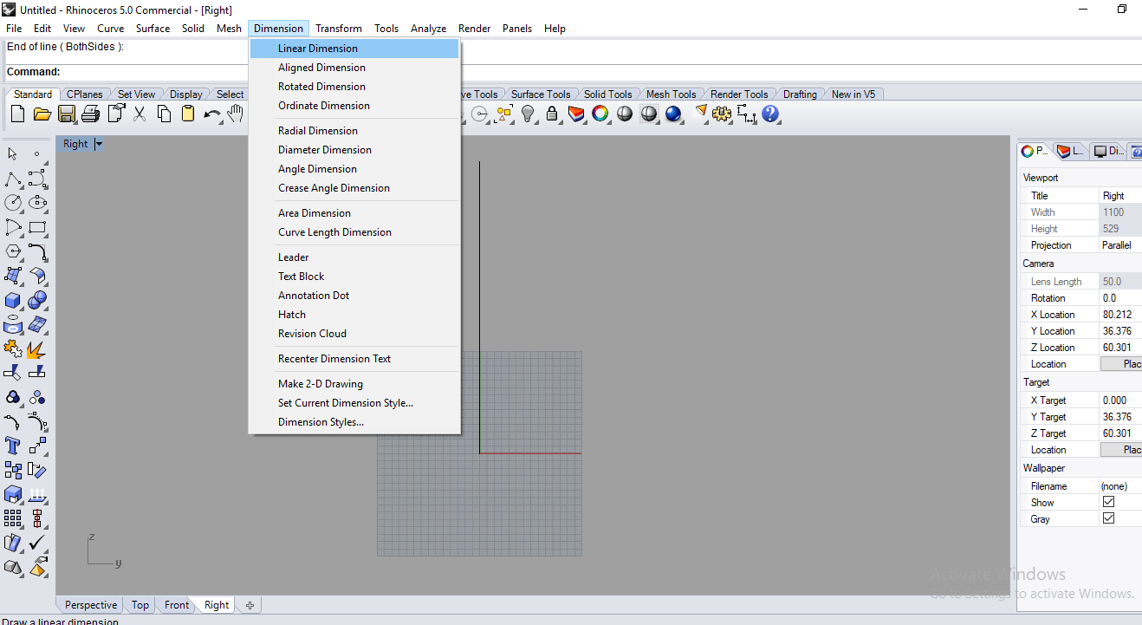Image resolution: width=1142 pixels, height=625 pixels.
Task: Open the Properties panel tab
Action: 1035,151
